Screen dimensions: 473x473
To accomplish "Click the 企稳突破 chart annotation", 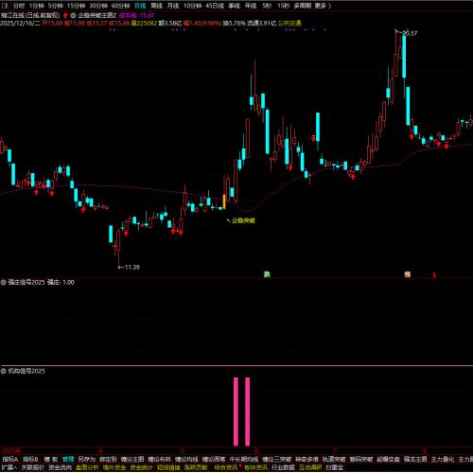I will 243,220.
